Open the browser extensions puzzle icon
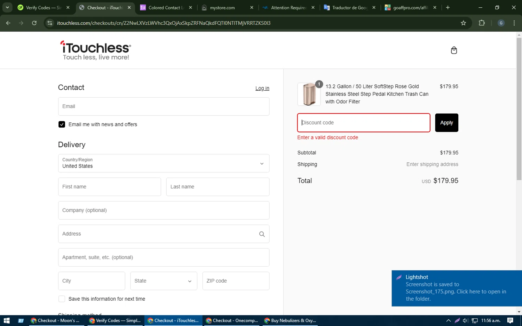Image resolution: width=522 pixels, height=326 pixels. tap(482, 23)
